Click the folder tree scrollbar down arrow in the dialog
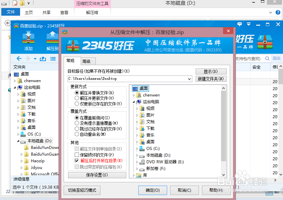 click(223, 175)
